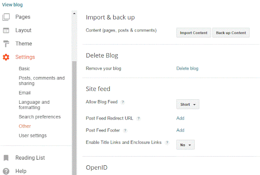Viewport: 260px width, 175px height.
Task: Open the Enable Title Links No dropdown
Action: tap(185, 145)
